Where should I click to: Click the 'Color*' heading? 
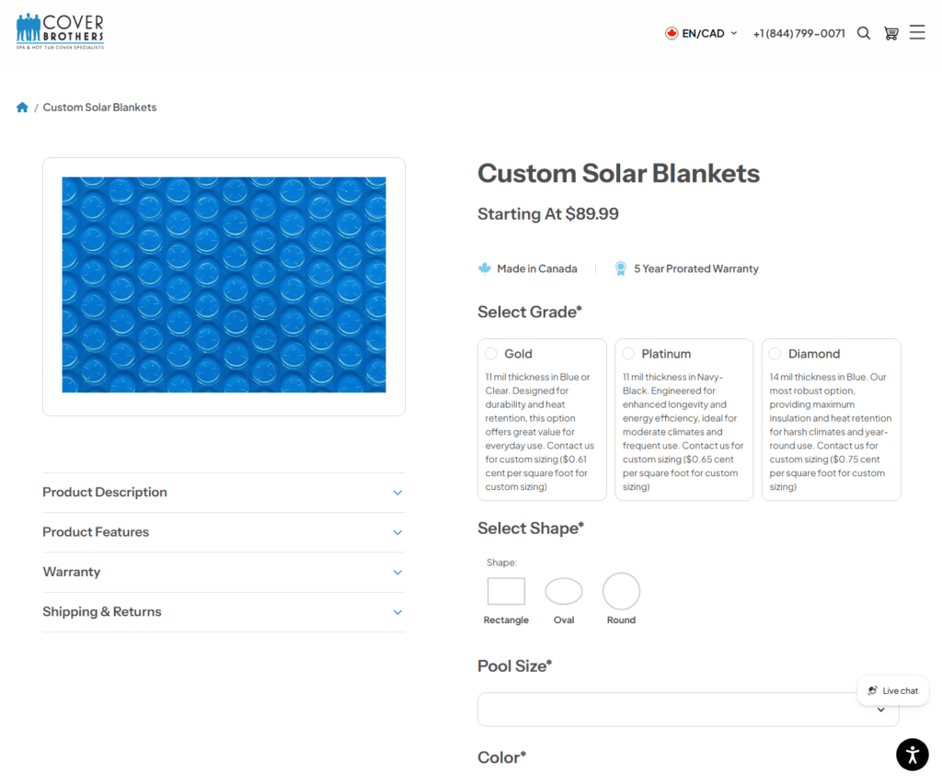pyautogui.click(x=501, y=757)
